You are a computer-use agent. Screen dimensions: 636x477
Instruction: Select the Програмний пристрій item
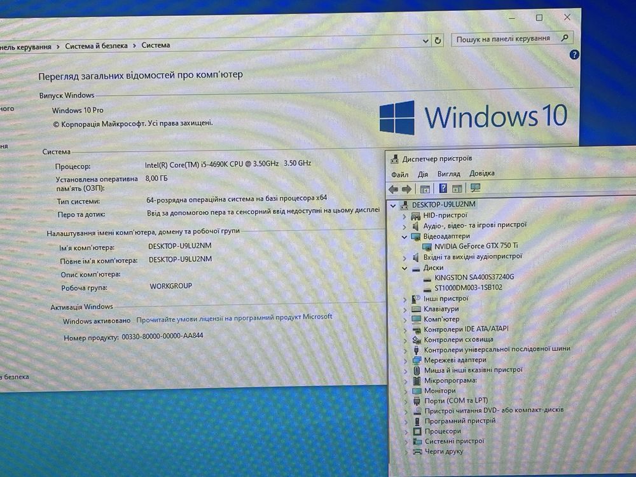460,420
